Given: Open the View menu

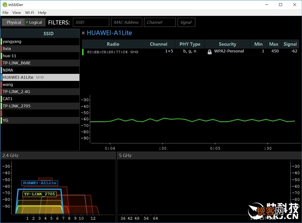Looking at the screenshot, I should [x=17, y=13].
